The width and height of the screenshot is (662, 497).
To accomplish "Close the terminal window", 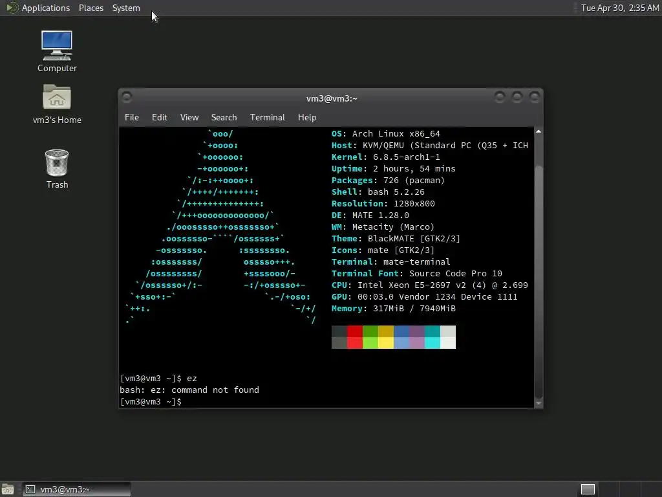I will pos(535,97).
